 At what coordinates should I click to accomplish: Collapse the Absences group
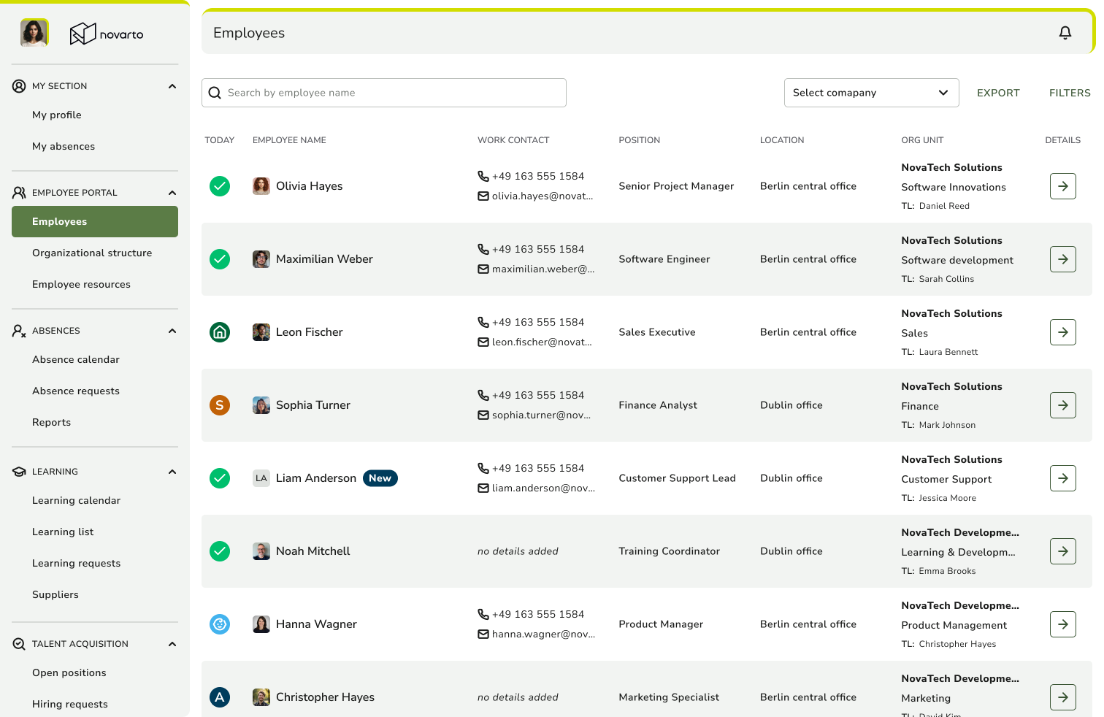(172, 331)
